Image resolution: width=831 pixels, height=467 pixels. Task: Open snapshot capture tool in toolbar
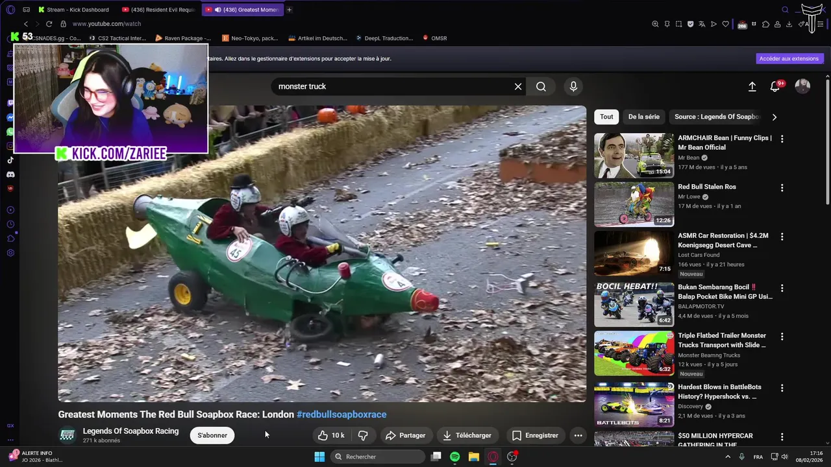pyautogui.click(x=678, y=24)
